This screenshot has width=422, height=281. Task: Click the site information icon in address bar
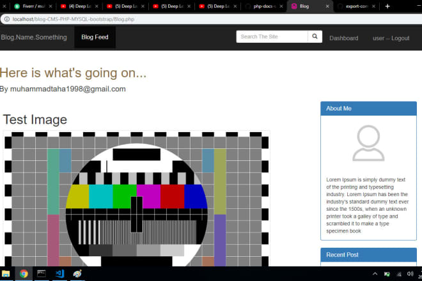click(x=7, y=19)
